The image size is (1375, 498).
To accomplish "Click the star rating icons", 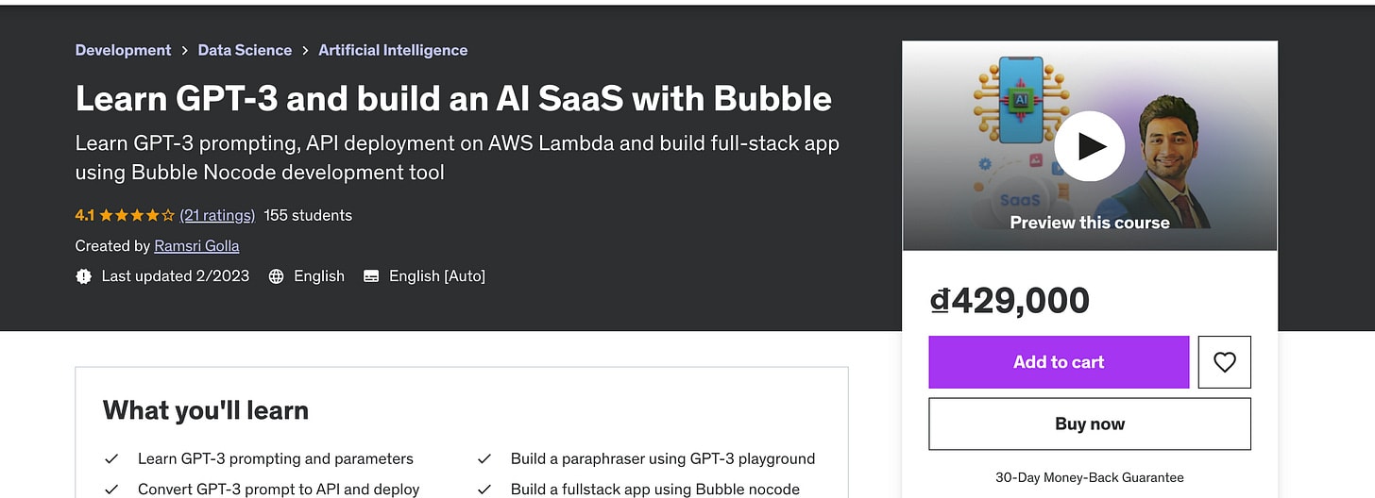I will coord(137,215).
